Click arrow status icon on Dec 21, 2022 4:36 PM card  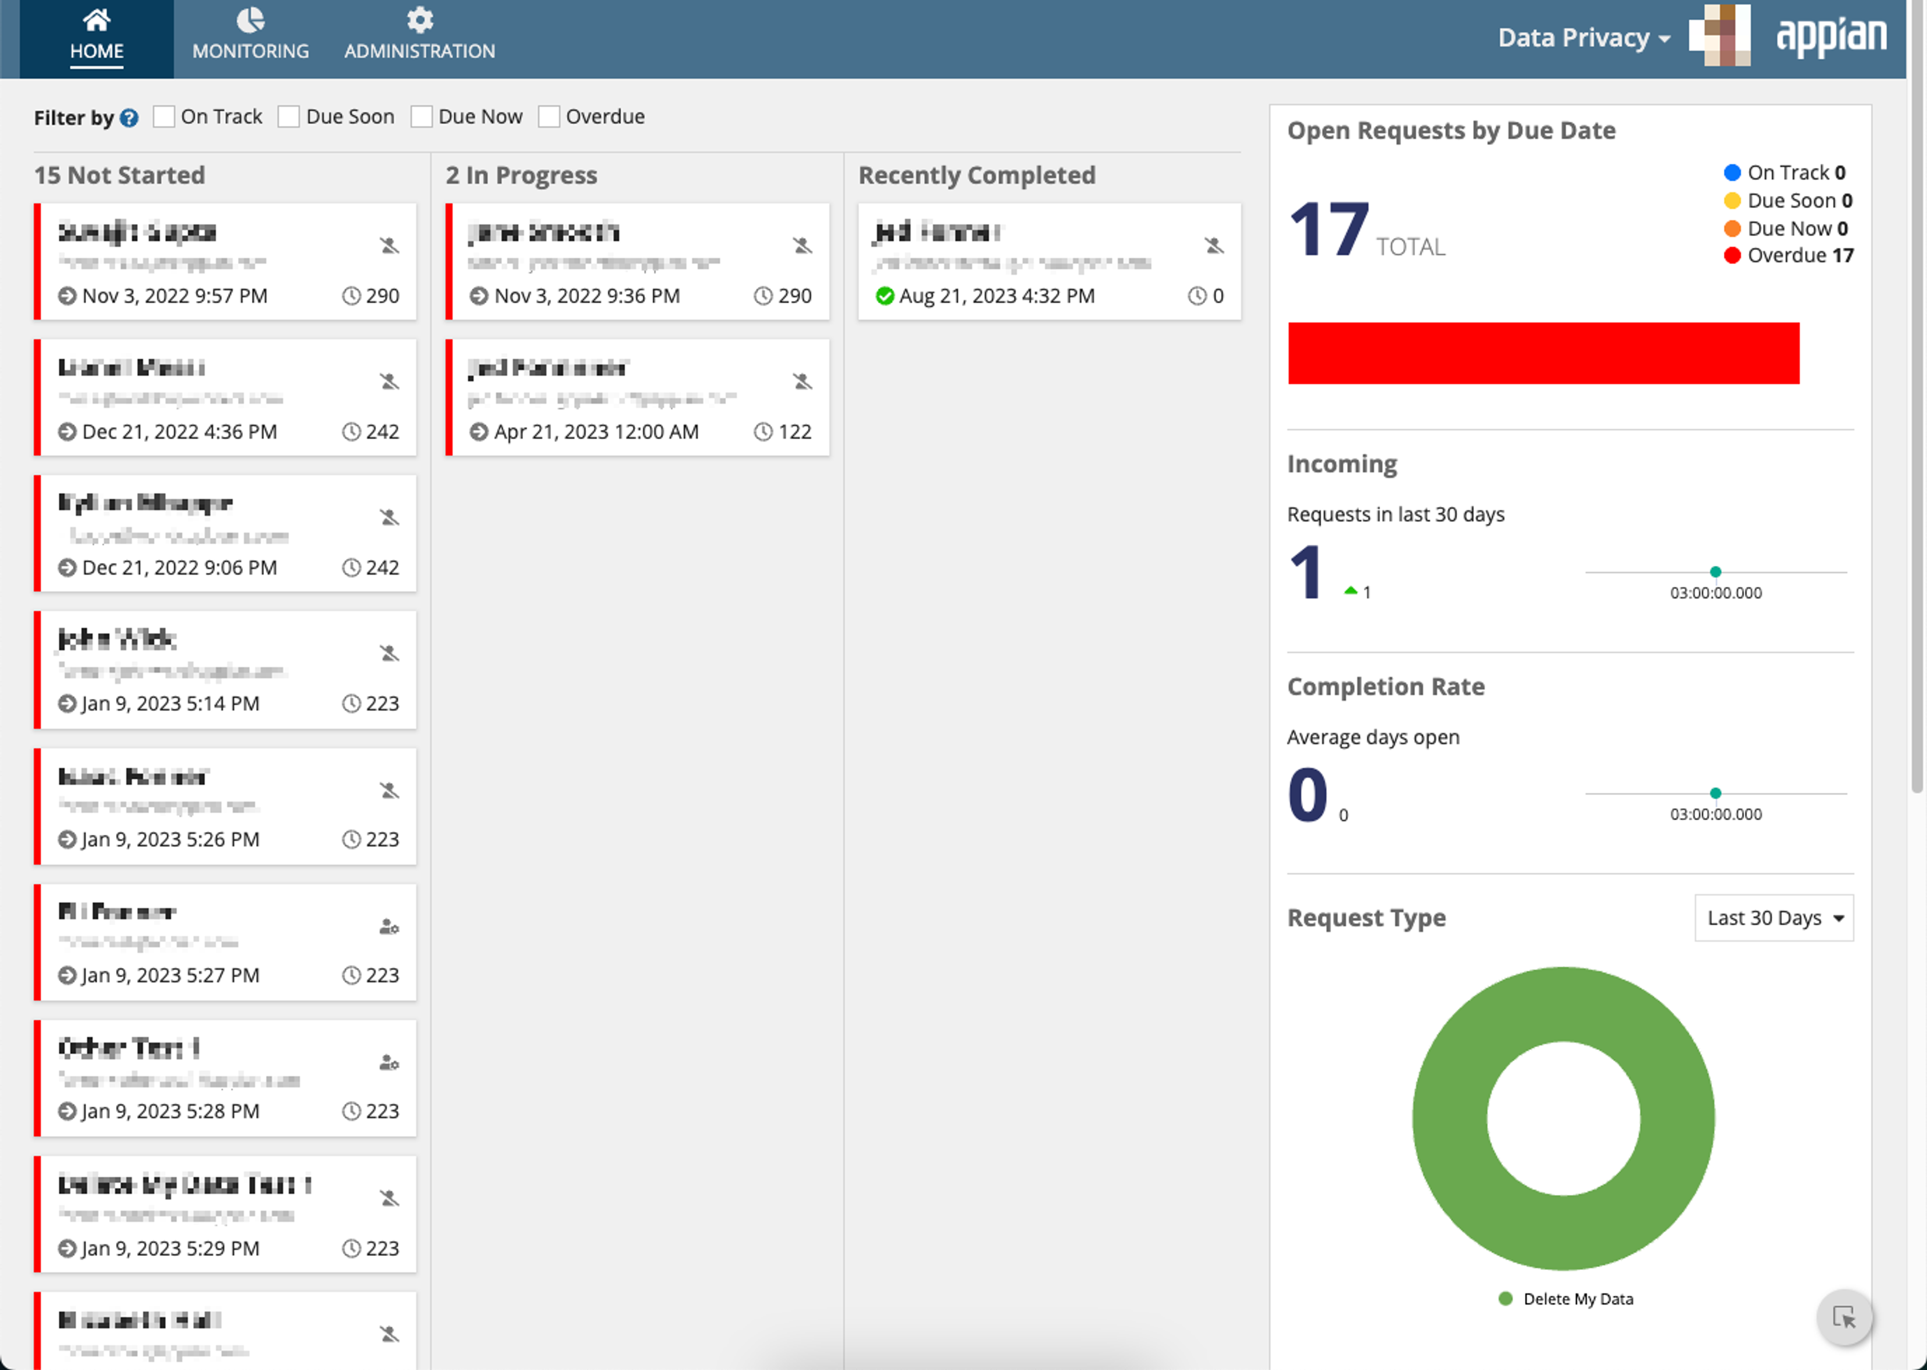pos(67,432)
